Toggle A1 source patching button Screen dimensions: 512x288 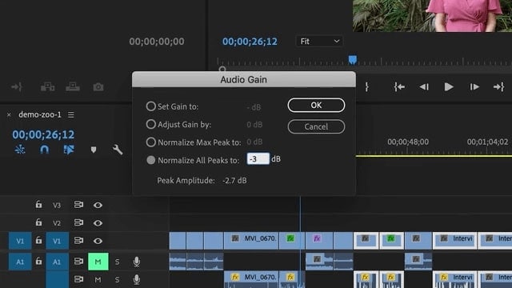pos(20,262)
